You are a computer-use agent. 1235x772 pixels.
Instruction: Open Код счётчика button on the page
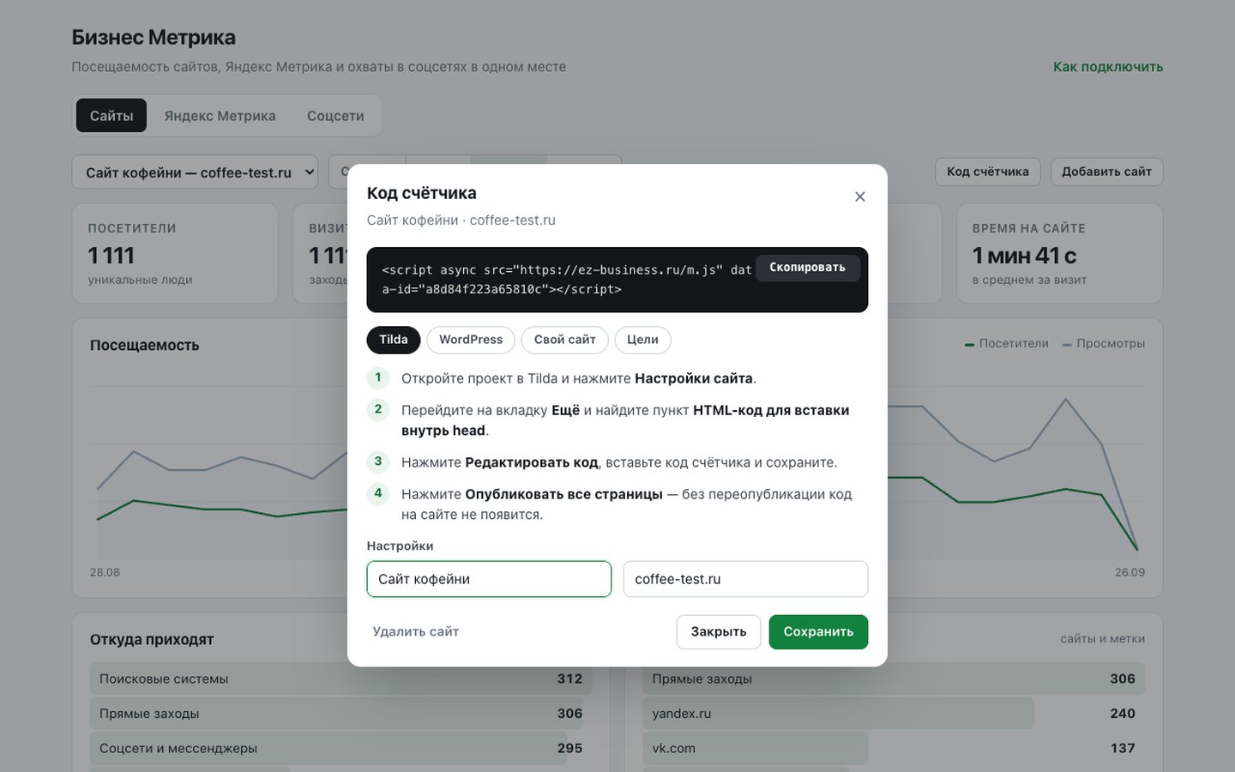[988, 172]
